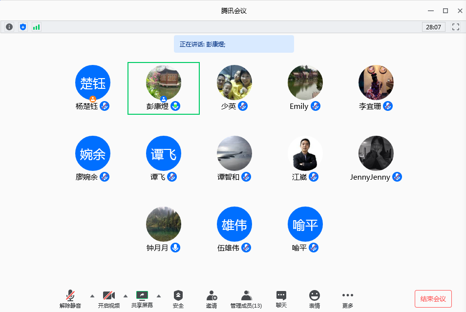Toggle 彭康煜's green microphone icon
Image resolution: width=466 pixels, height=312 pixels.
[x=175, y=106]
